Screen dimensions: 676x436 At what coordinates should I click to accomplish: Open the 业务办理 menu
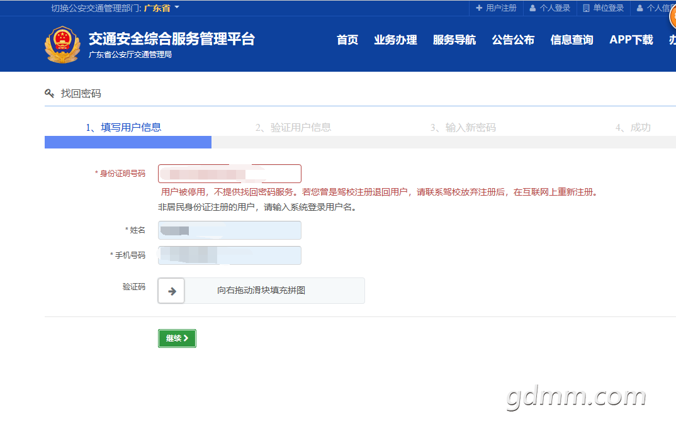pyautogui.click(x=395, y=40)
